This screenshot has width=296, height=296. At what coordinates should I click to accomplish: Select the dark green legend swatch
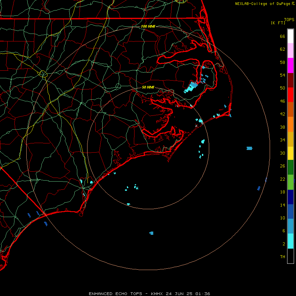[290, 167]
